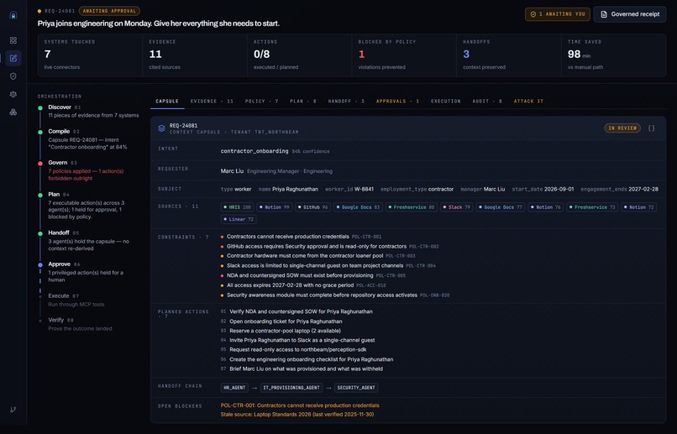Open the Governed receipt button
The image size is (677, 434).
pyautogui.click(x=630, y=14)
